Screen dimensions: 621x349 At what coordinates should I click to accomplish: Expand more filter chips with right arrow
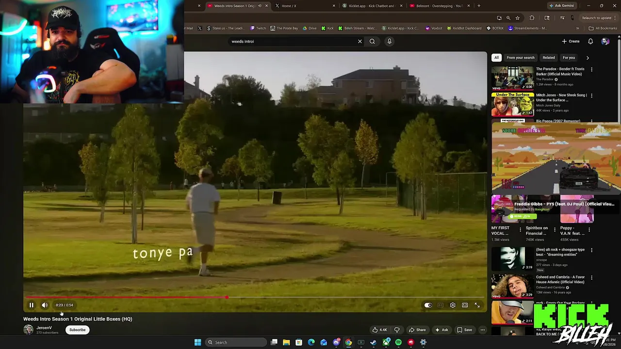[x=588, y=58]
